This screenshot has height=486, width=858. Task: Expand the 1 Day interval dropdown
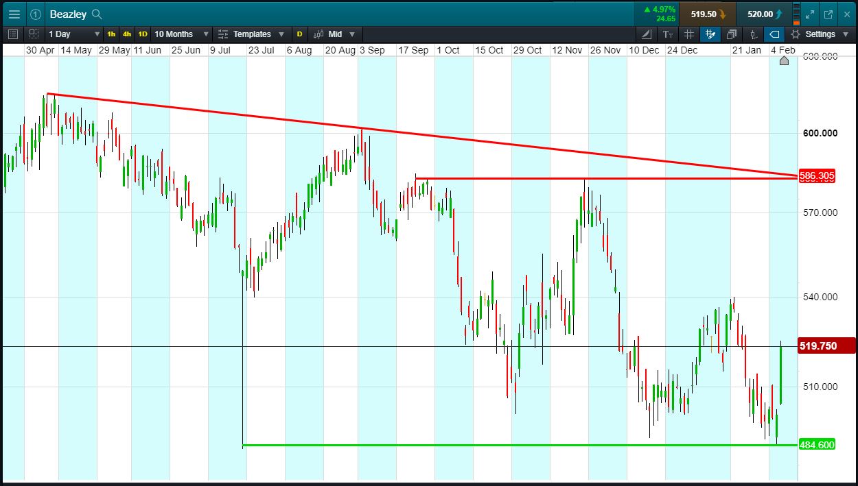pyautogui.click(x=74, y=34)
